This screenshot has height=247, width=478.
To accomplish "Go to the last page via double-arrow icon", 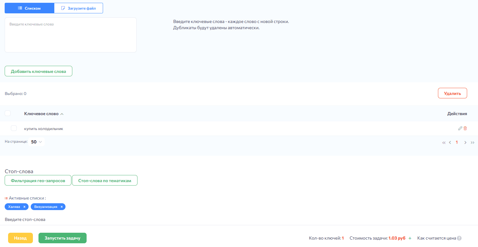I will [x=472, y=142].
